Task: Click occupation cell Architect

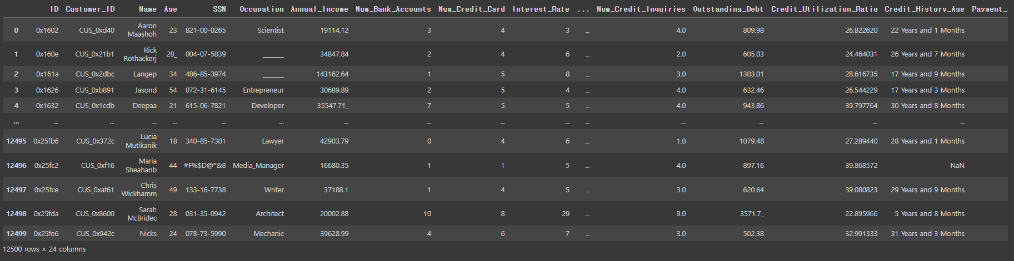Action: tap(270, 214)
